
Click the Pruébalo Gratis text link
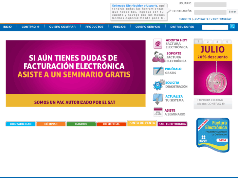click(x=173, y=71)
